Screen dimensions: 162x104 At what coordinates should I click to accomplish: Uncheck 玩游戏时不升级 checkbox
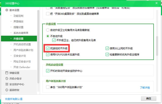(x=48, y=48)
